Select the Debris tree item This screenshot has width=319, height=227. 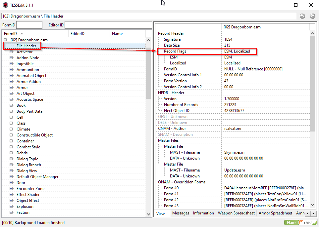click(22, 153)
